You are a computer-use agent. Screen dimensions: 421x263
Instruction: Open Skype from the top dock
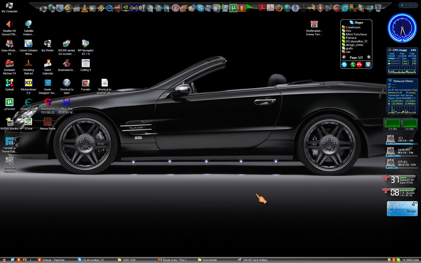click(x=200, y=8)
